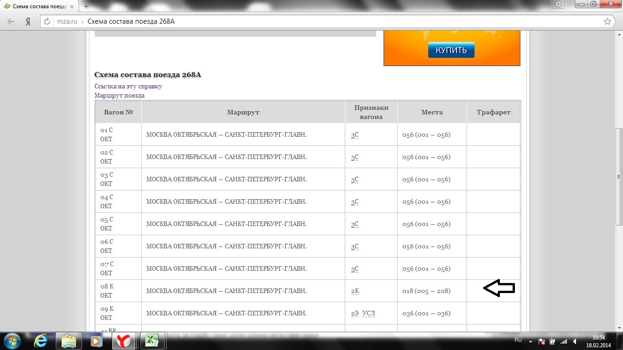
Task: Open the Ссылка на эту справку link
Action: point(128,86)
